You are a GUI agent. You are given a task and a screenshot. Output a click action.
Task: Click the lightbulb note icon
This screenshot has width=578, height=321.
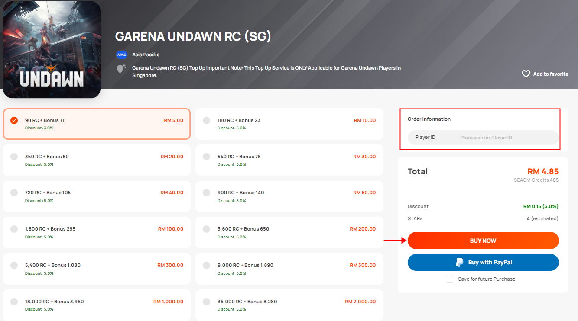(x=121, y=68)
